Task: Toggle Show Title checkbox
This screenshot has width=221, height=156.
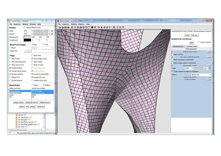Action: coord(32,55)
